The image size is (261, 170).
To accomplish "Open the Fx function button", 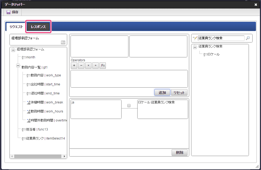I will 103,66.
